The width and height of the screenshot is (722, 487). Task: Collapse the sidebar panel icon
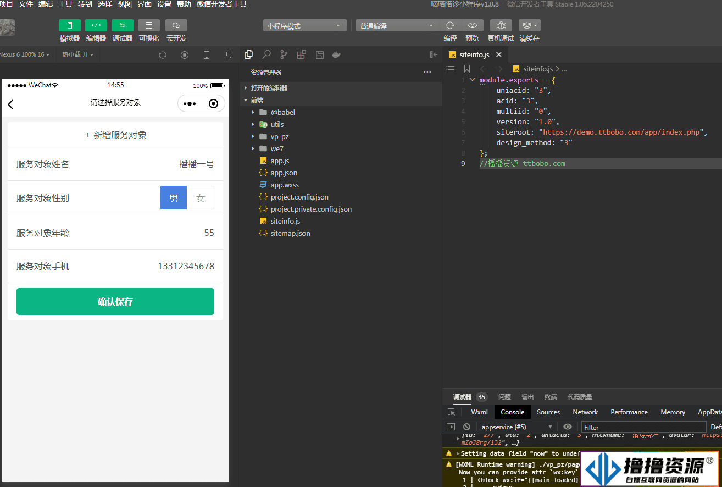(x=434, y=54)
